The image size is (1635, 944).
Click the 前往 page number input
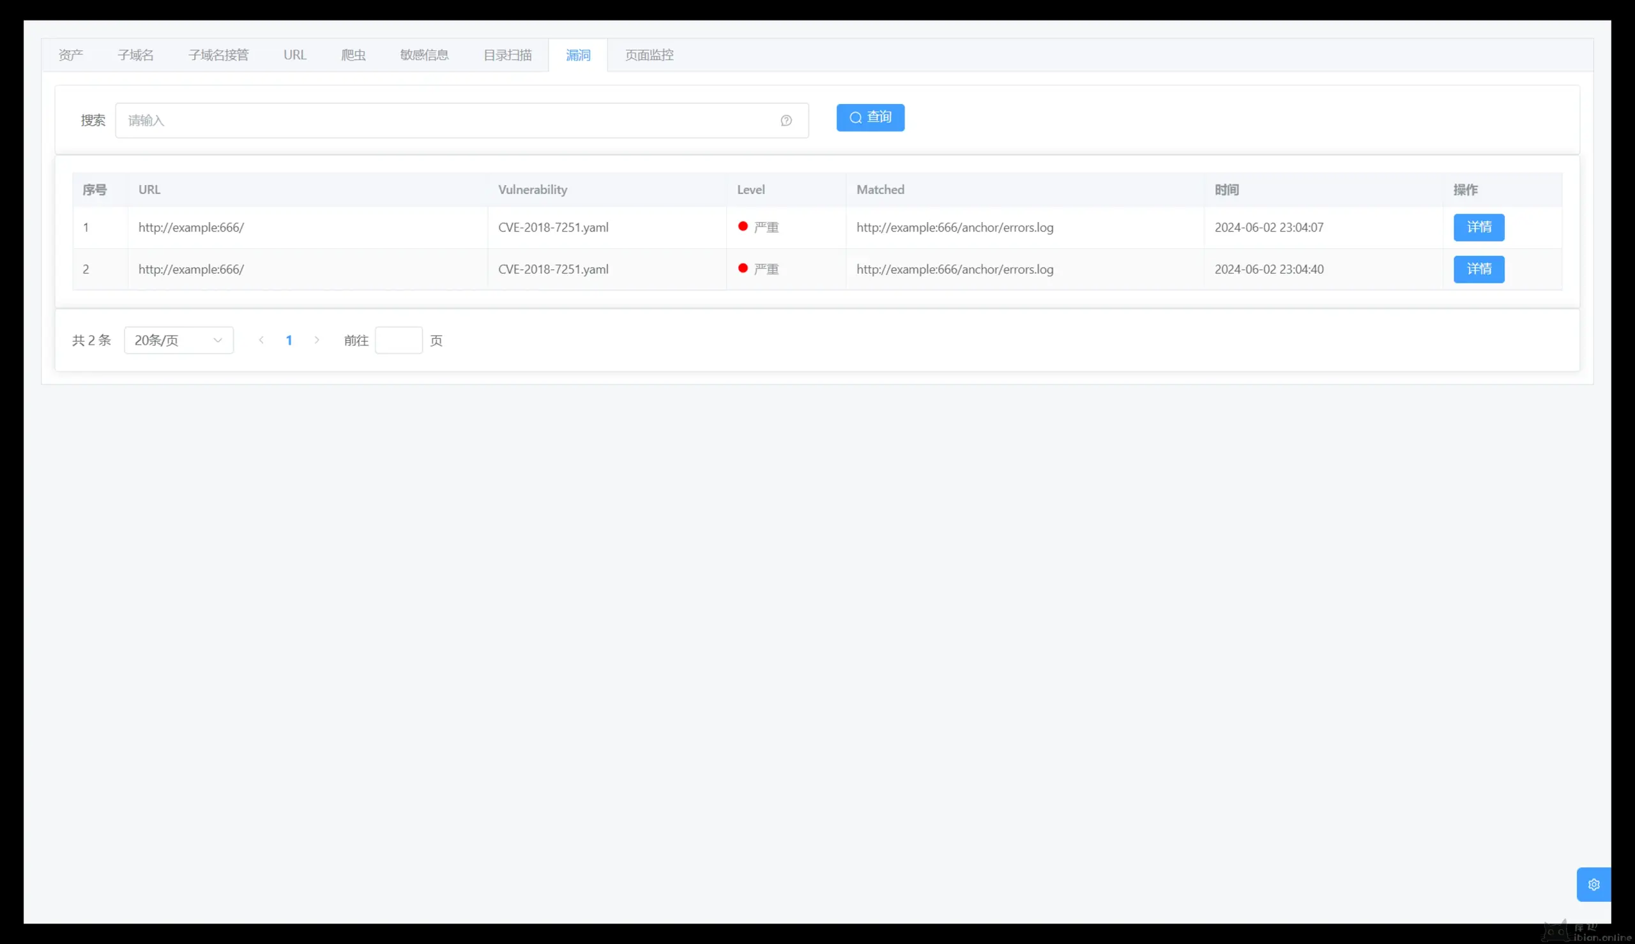click(x=398, y=340)
